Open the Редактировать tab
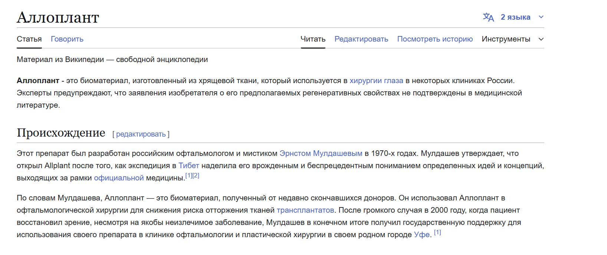The image size is (607, 255). (361, 39)
